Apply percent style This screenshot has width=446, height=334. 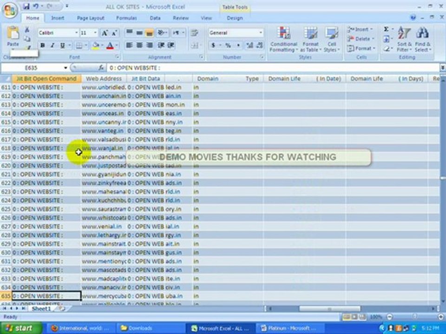pos(228,45)
